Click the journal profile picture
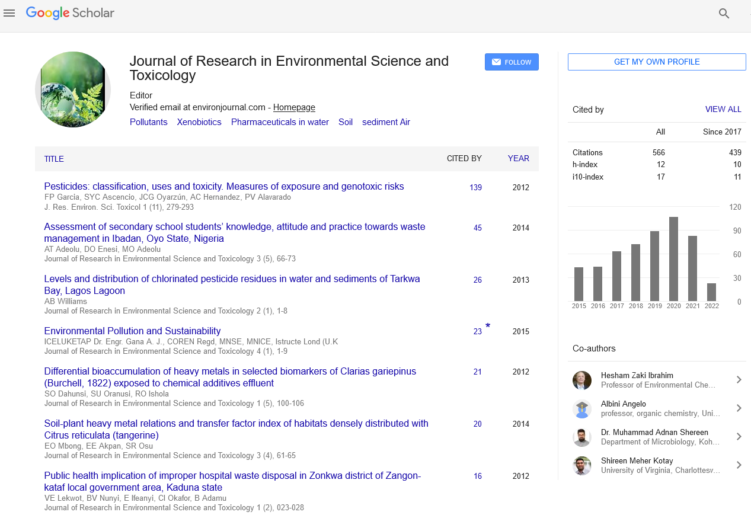Viewport: 751px width, 515px height. [73, 89]
